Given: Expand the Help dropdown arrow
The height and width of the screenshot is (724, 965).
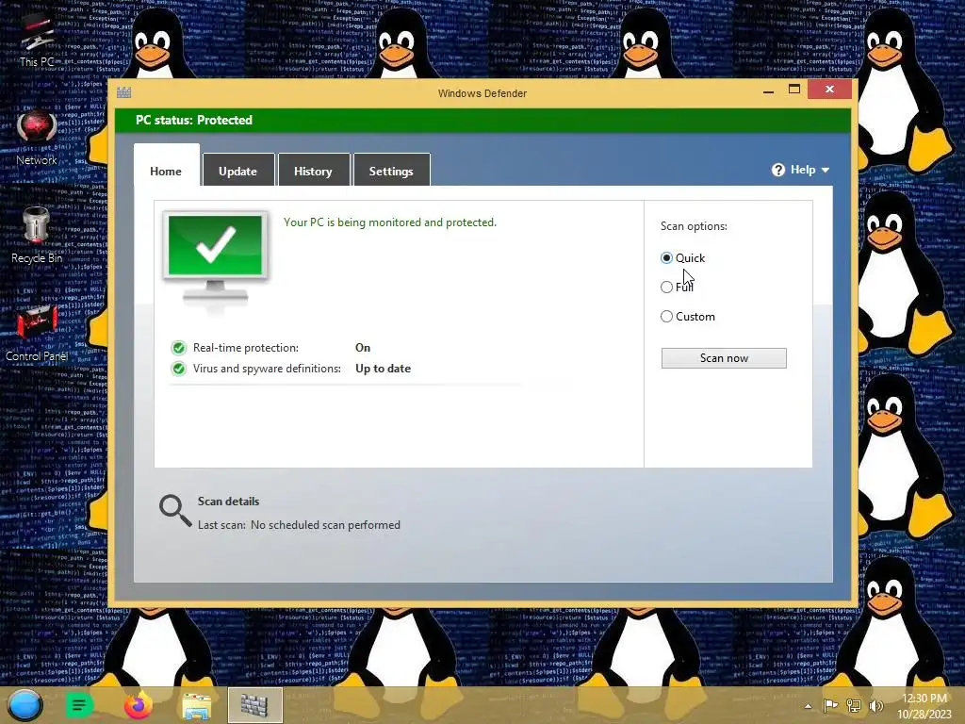Looking at the screenshot, I should tap(826, 171).
